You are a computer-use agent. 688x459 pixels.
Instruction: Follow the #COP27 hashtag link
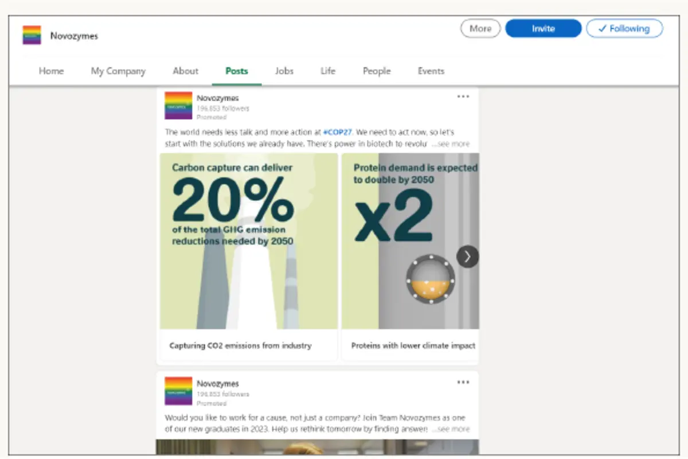[337, 131]
